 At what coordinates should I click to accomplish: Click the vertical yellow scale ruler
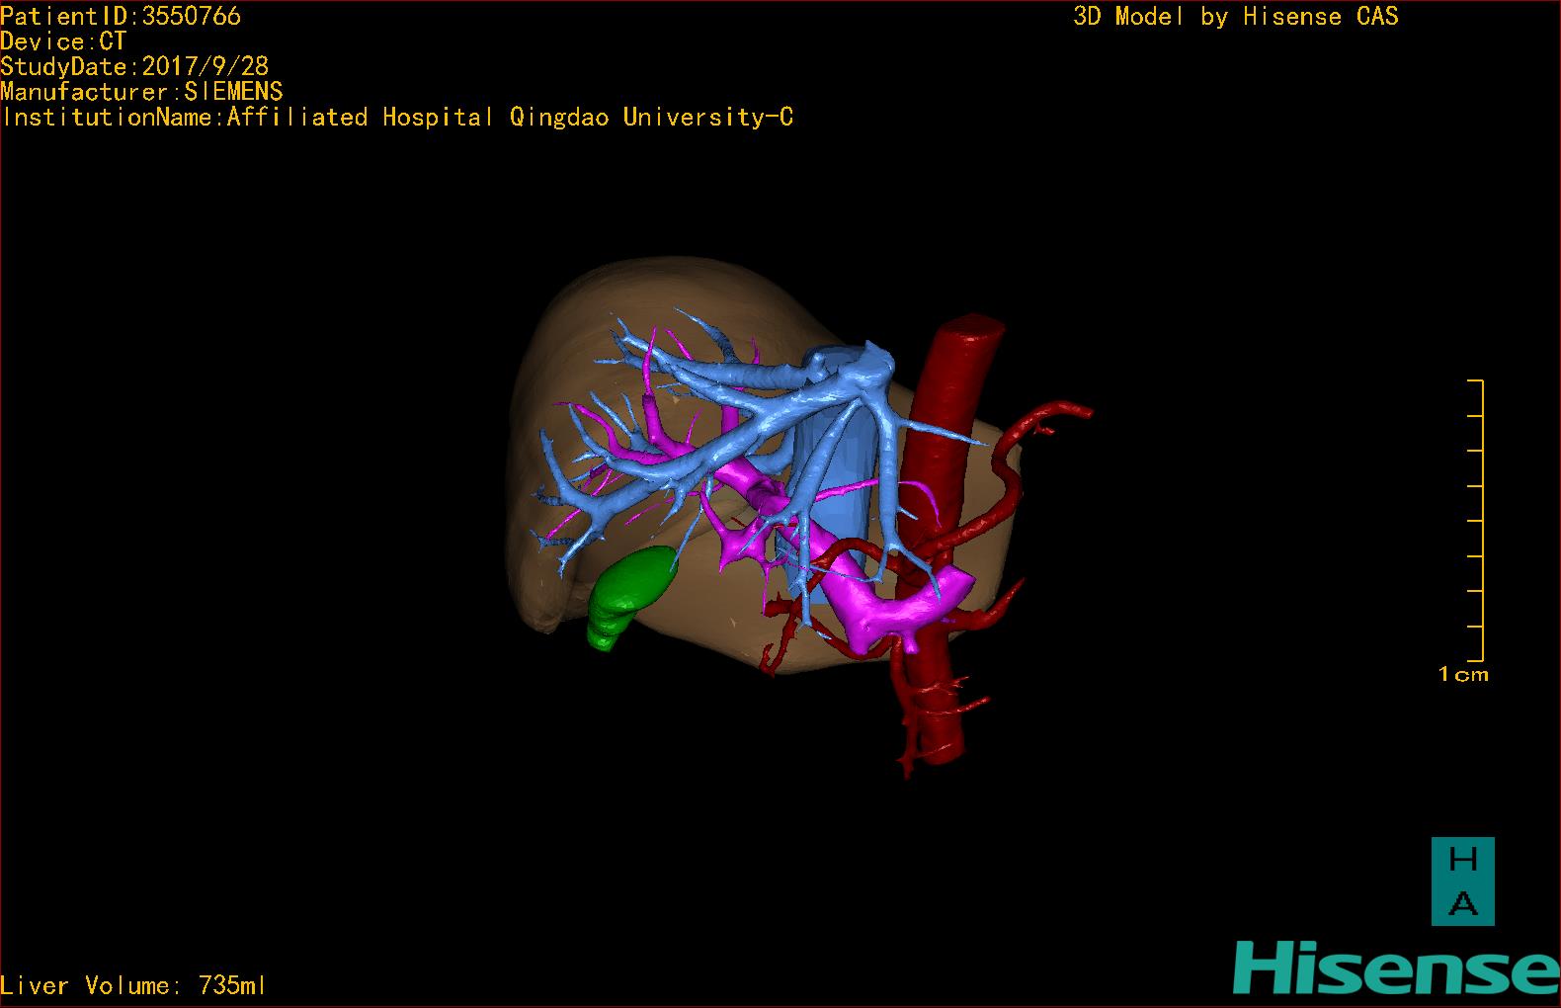click(1476, 520)
